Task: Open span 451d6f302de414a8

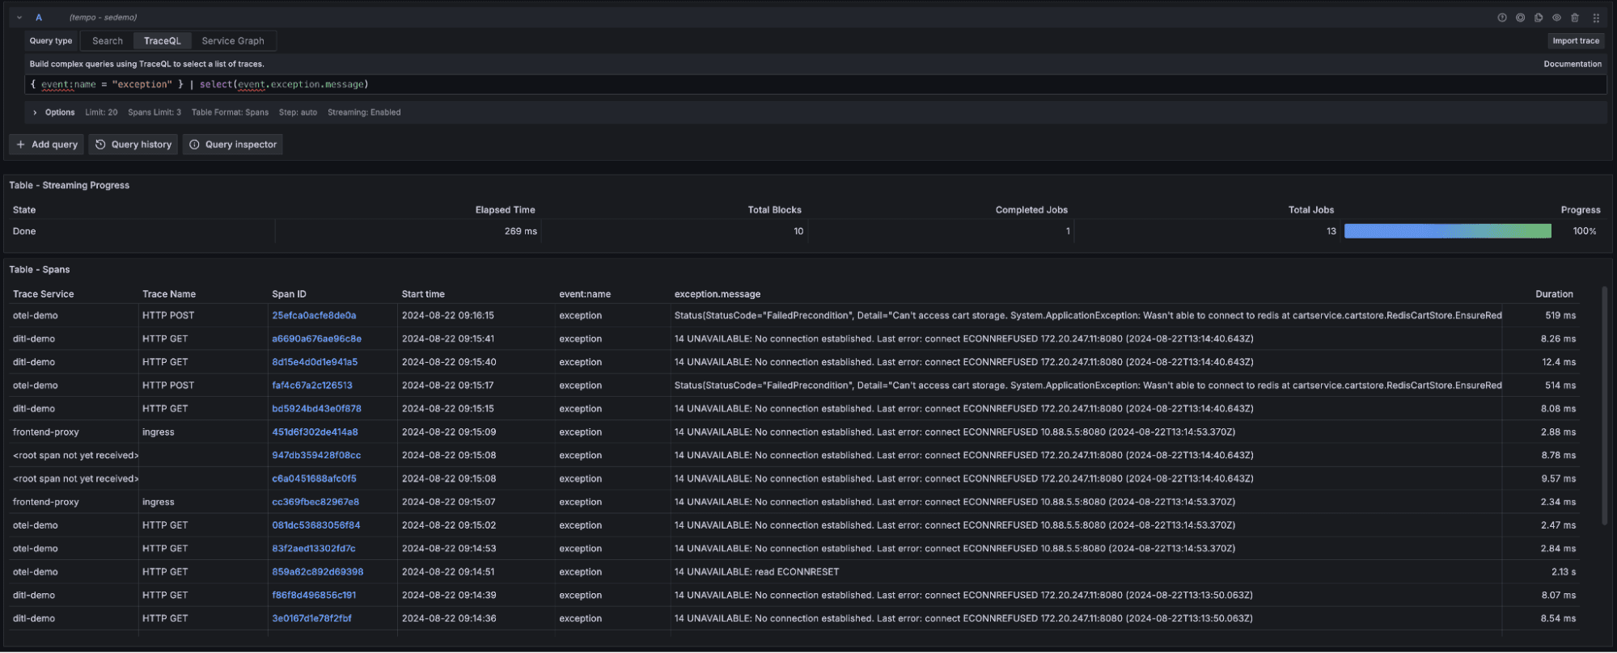Action: pos(315,432)
